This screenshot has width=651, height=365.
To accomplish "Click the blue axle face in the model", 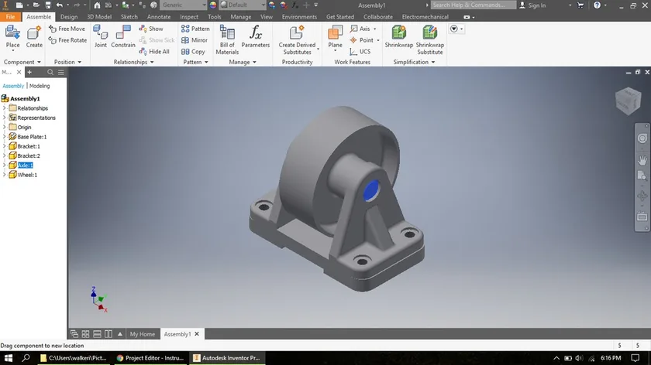I will (370, 190).
